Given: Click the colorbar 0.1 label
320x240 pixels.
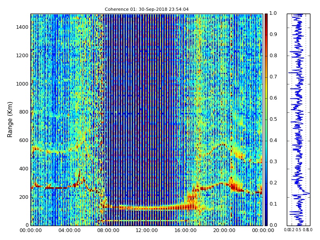Looking at the screenshot, I should point(273,204).
